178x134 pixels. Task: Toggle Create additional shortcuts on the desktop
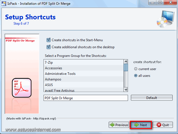(49, 47)
